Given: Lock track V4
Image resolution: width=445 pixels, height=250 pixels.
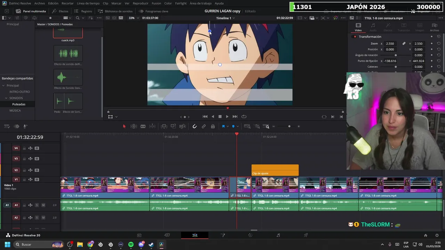Looking at the screenshot, I should click(x=24, y=148).
